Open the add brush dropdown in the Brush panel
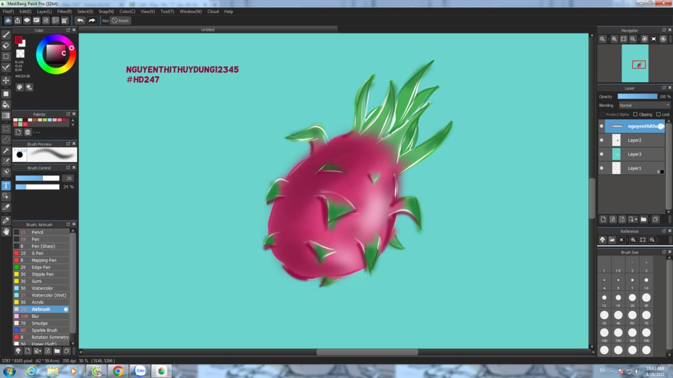 37,351
